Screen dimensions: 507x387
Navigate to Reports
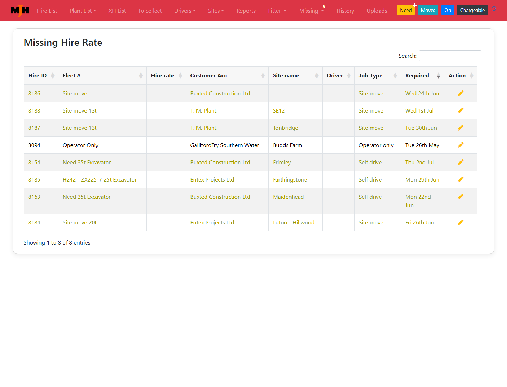pos(246,11)
